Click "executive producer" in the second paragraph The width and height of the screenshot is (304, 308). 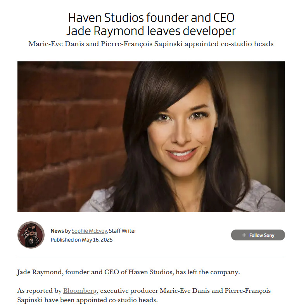[129, 291]
